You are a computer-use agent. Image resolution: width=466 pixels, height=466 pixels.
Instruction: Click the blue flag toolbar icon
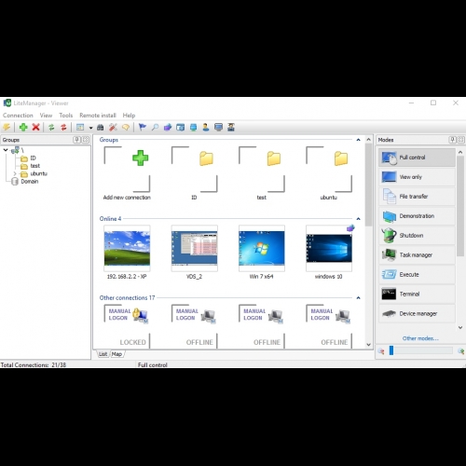pyautogui.click(x=143, y=127)
